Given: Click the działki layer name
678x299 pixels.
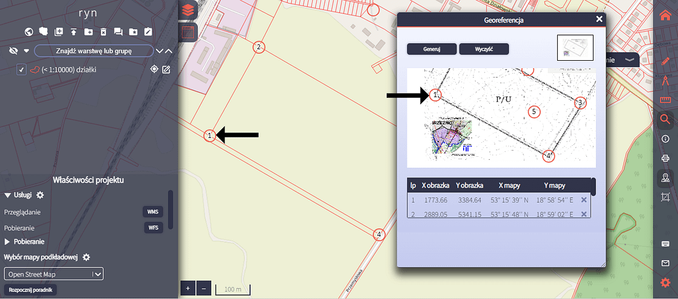Looking at the screenshot, I should coord(69,69).
